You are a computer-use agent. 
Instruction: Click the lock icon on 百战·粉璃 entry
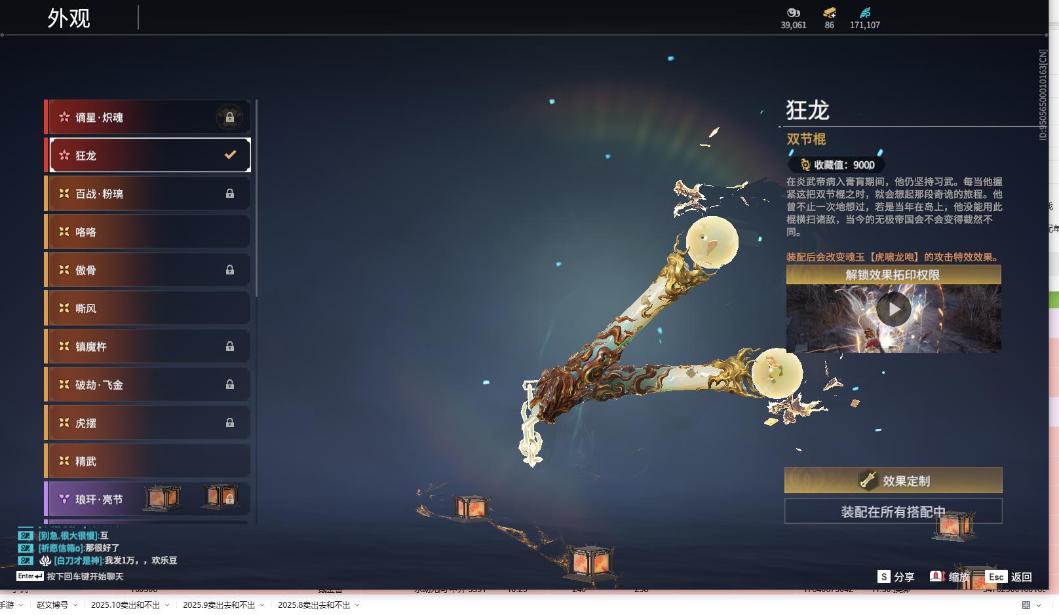click(230, 193)
